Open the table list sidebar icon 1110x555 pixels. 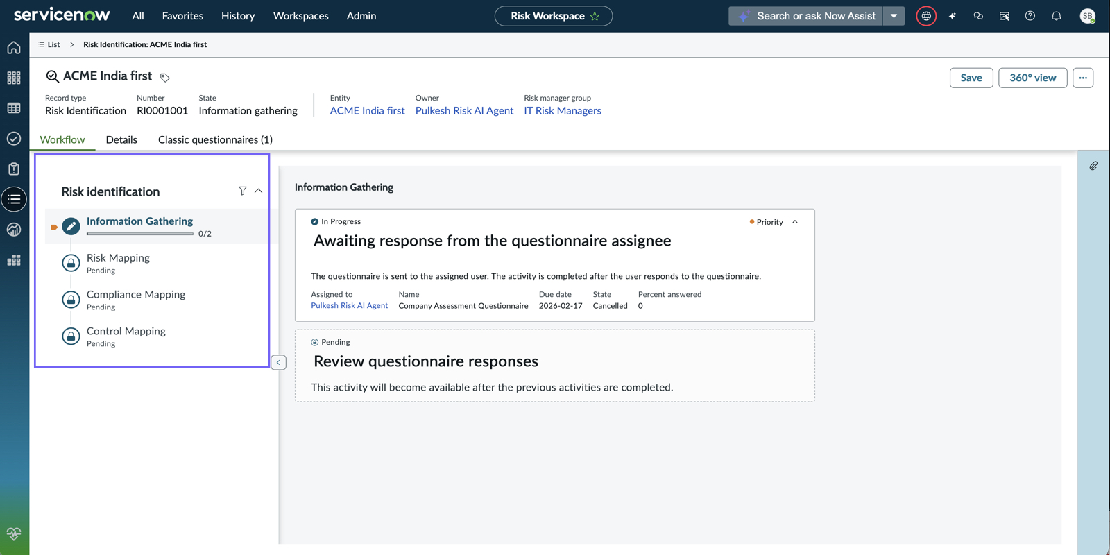pyautogui.click(x=14, y=108)
